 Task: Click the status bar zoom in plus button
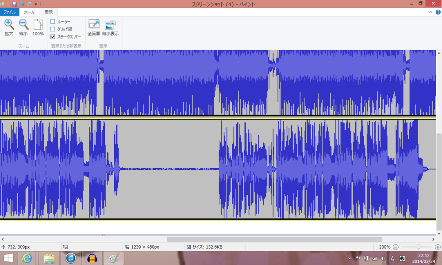coord(438,247)
